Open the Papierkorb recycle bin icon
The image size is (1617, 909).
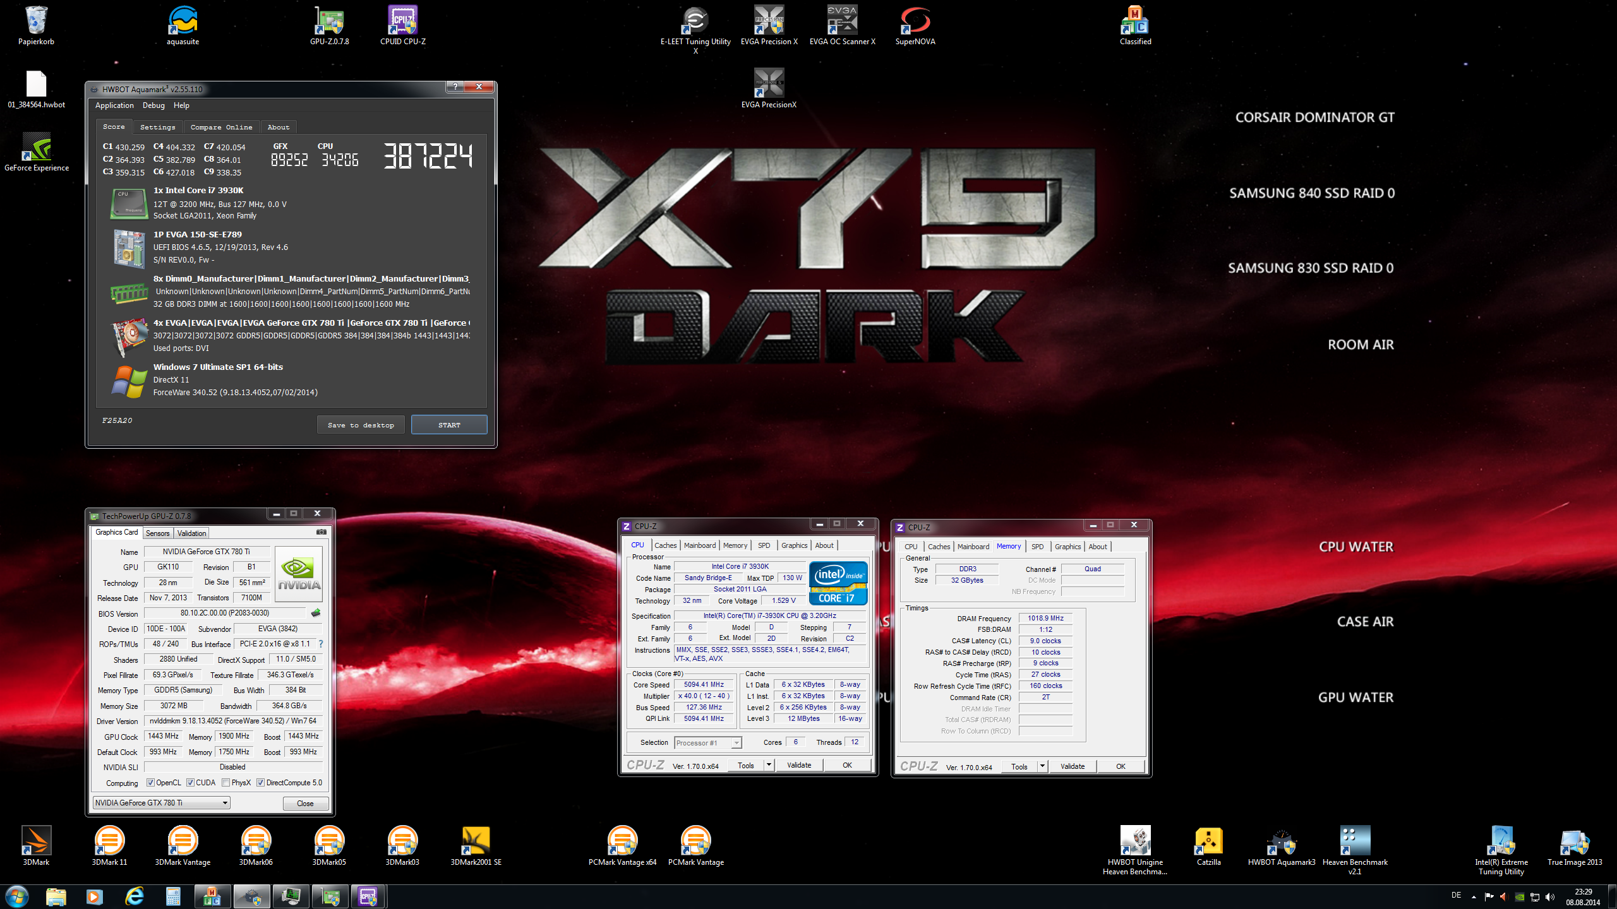36,26
